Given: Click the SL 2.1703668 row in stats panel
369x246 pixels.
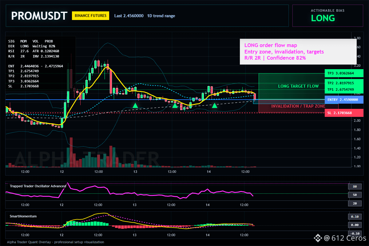Looking at the screenshot, I should (x=23, y=86).
